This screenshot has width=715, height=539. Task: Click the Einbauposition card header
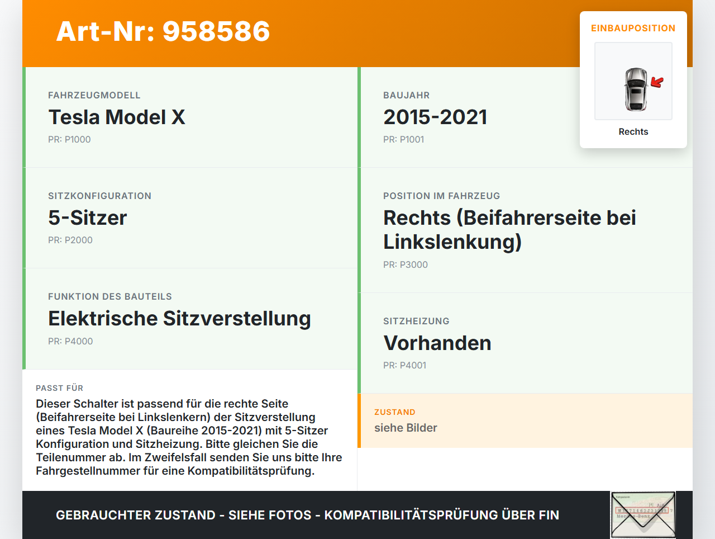click(x=633, y=28)
